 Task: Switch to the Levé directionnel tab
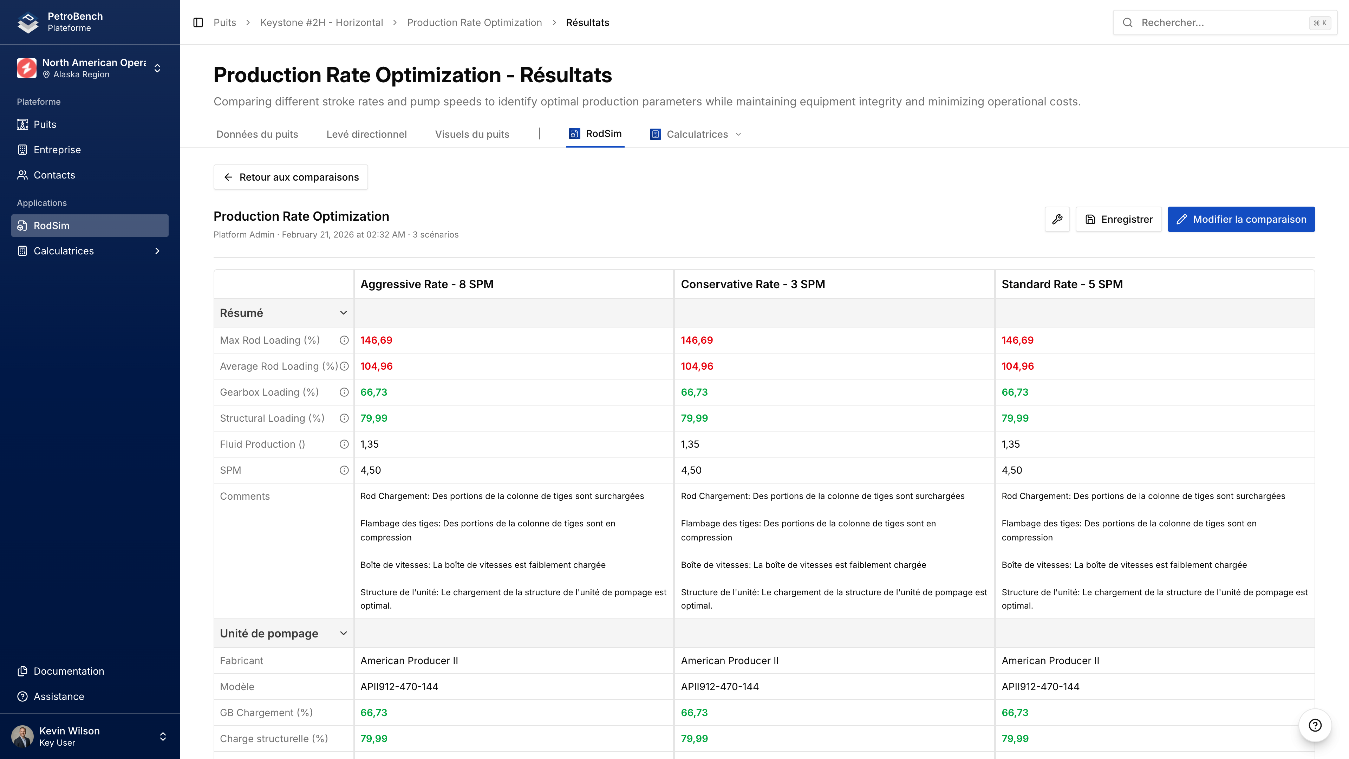click(x=366, y=134)
